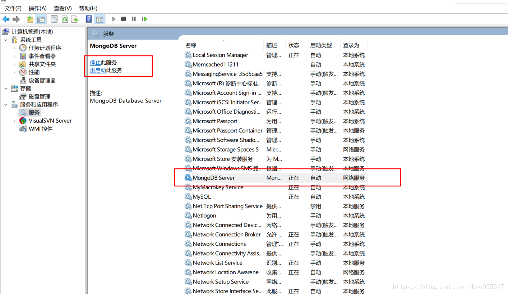Viewport: 508px width, 294px height.
Task: Select the 任务计划程序 clock icon
Action: (23, 48)
